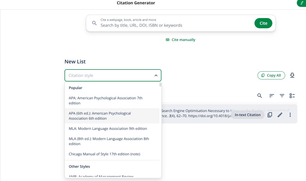306x181 pixels.
Task: Select APA 7th edition citation style
Action: click(106, 101)
